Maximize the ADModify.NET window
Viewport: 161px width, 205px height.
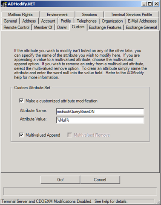tap(149, 4)
